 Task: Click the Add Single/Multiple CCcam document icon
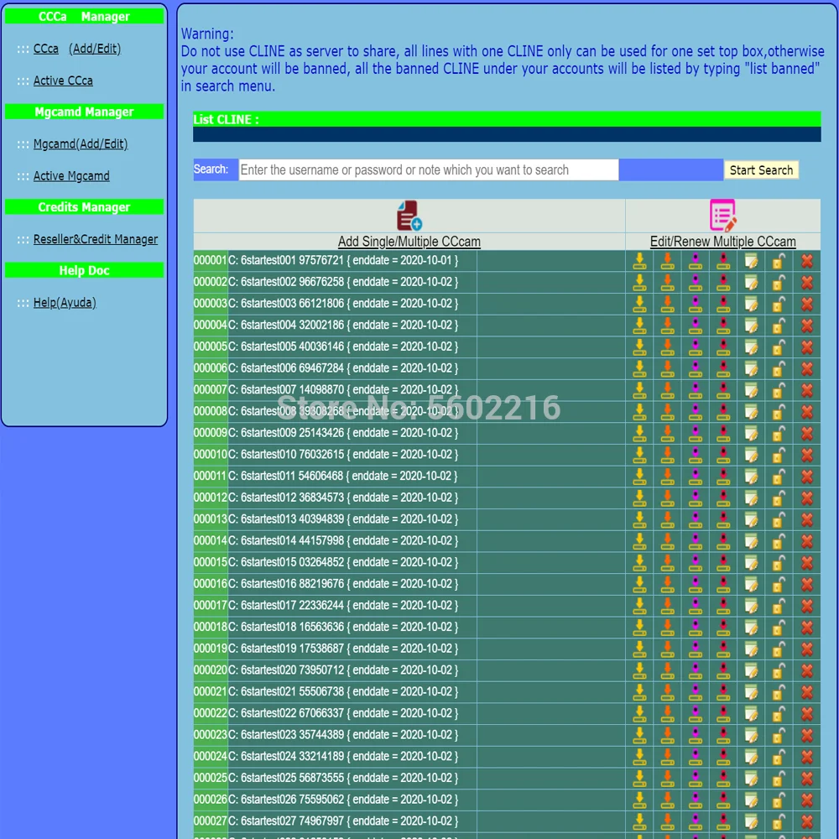click(409, 215)
